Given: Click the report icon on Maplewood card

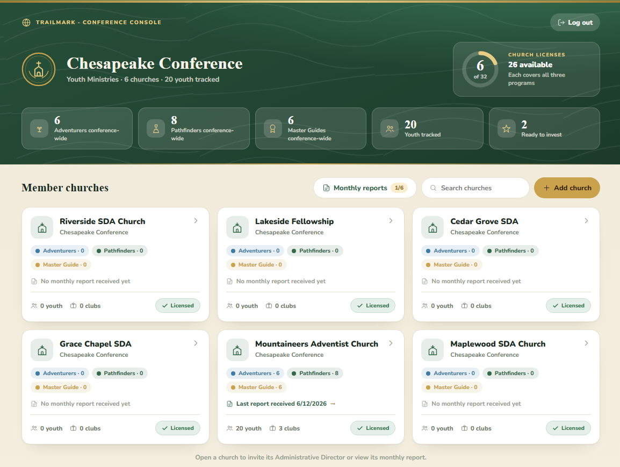Looking at the screenshot, I should click(x=424, y=404).
